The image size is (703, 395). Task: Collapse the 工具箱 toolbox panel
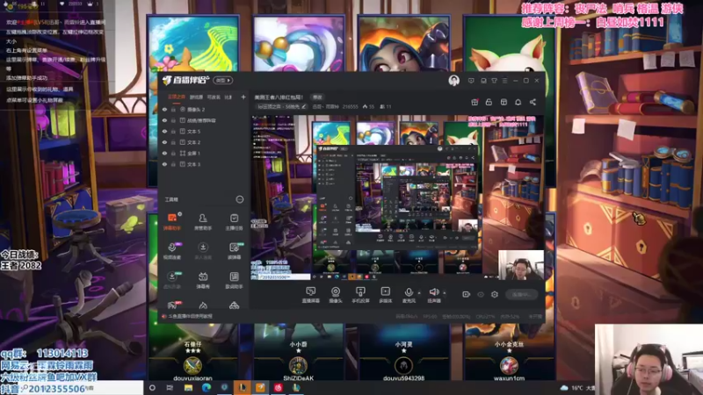point(240,199)
